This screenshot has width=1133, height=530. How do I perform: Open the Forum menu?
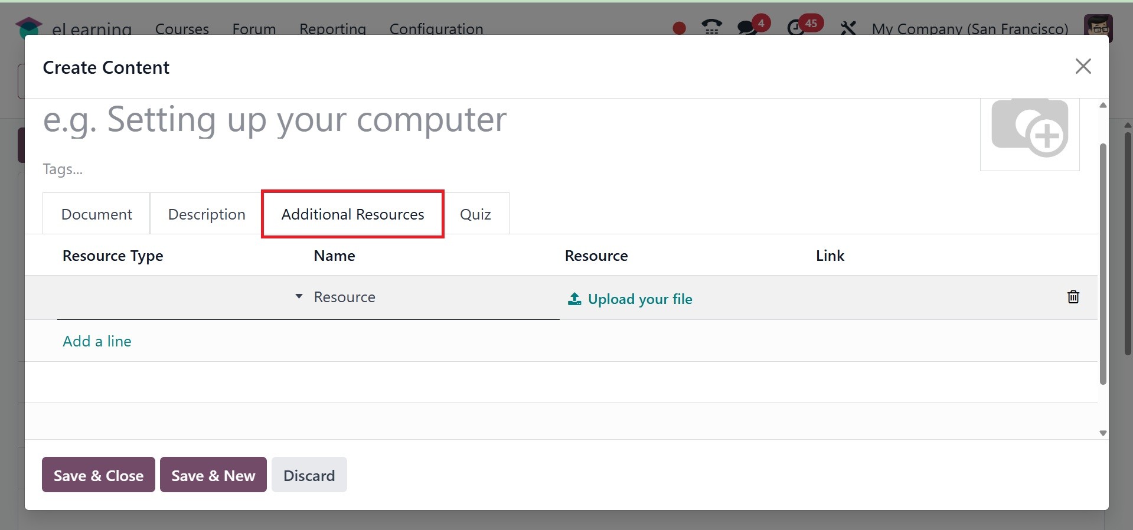coord(254,28)
